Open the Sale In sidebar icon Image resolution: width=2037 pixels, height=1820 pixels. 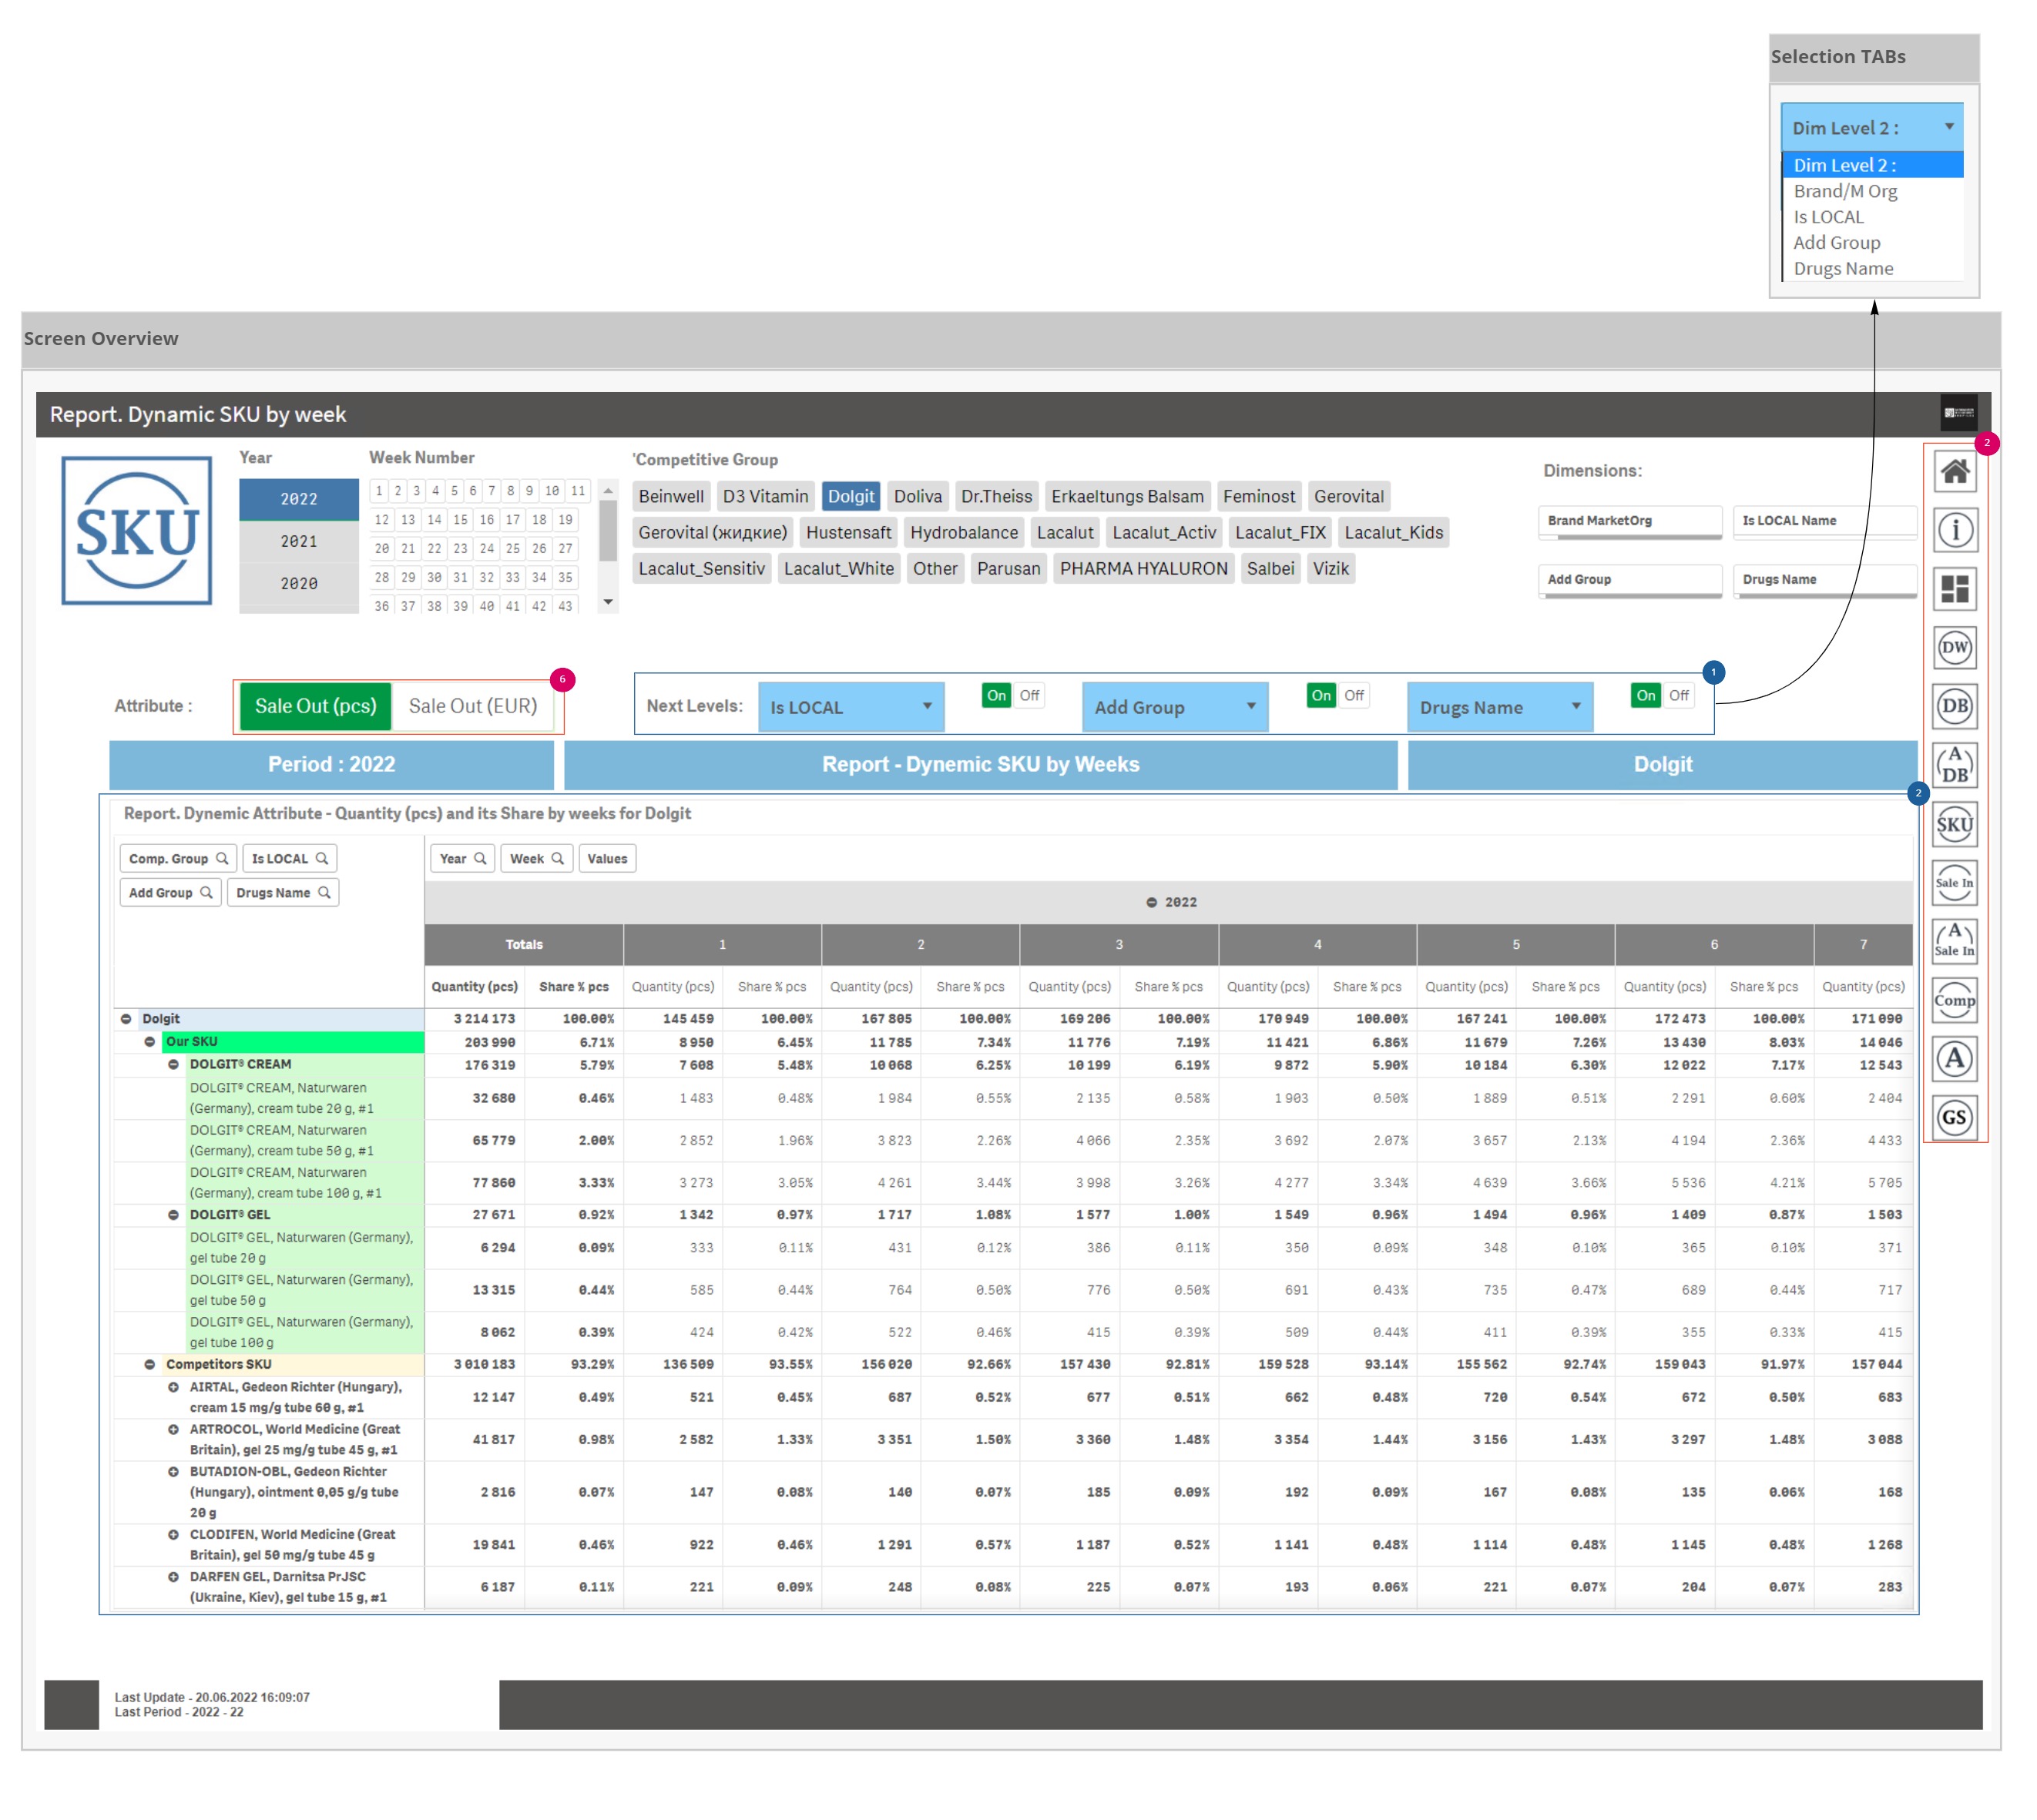pos(1954,882)
